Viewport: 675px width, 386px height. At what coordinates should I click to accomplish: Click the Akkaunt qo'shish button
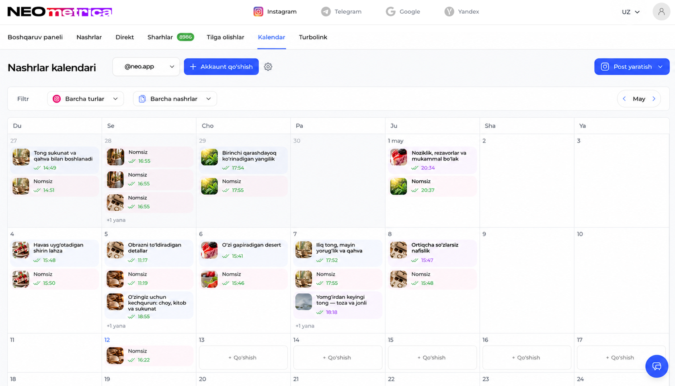[221, 67]
